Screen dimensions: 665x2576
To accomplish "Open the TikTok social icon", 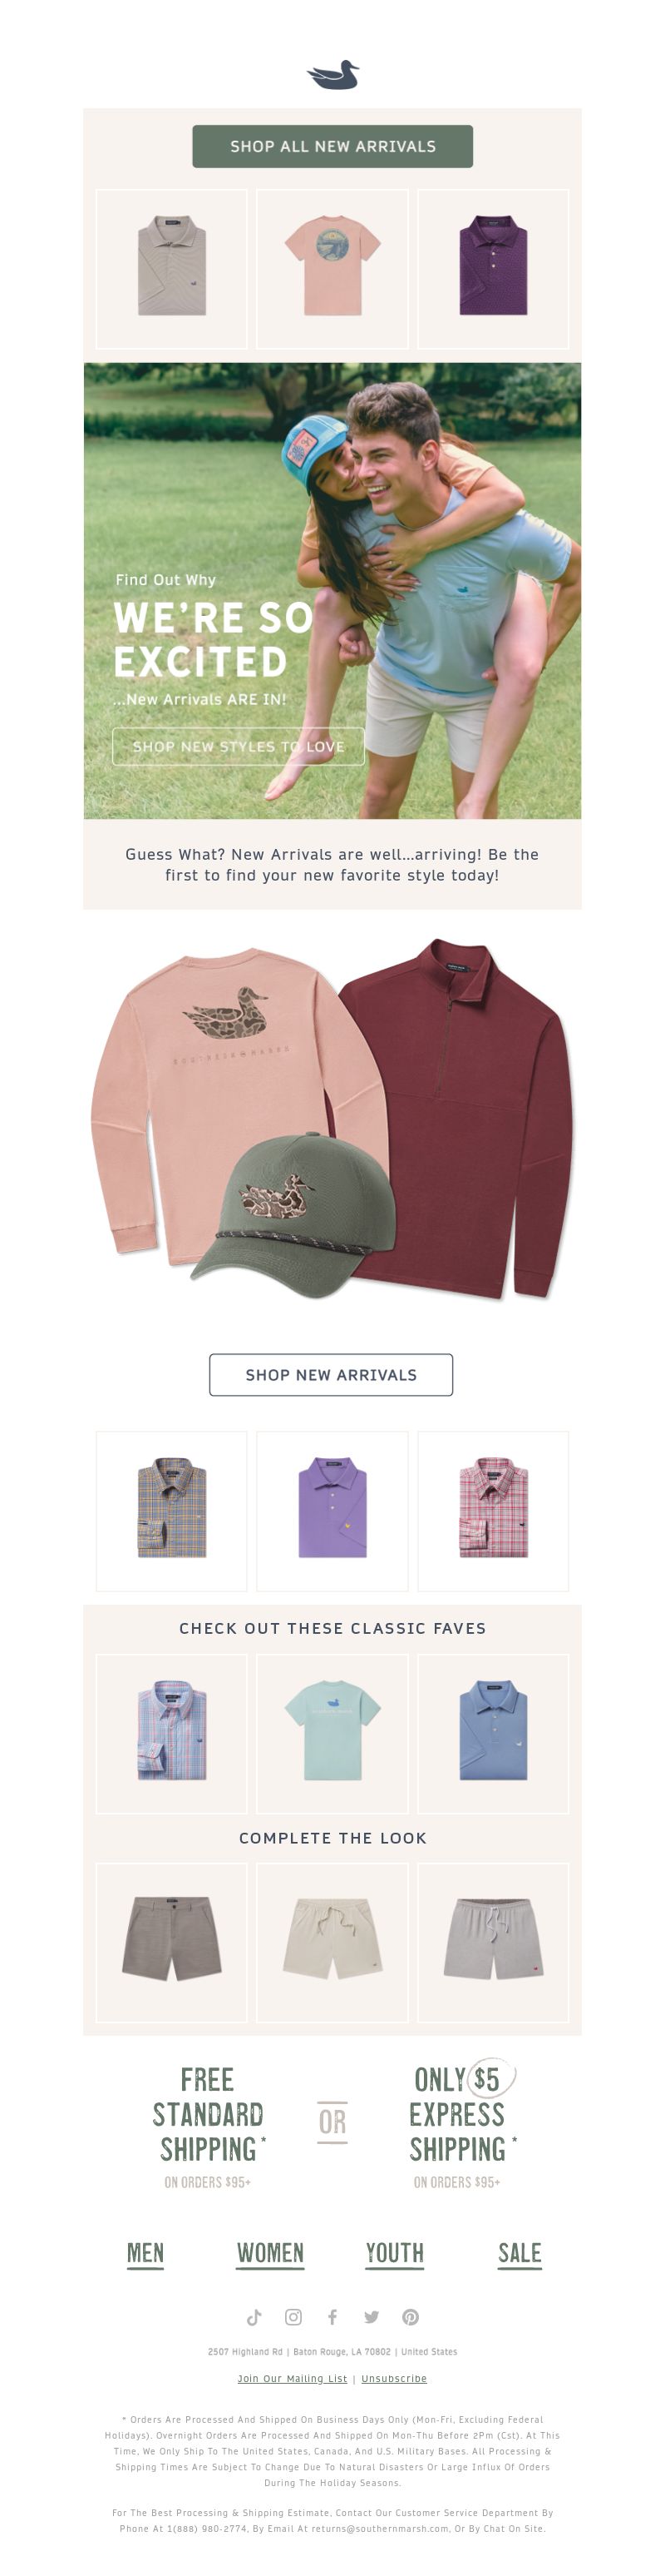I will [x=254, y=2316].
